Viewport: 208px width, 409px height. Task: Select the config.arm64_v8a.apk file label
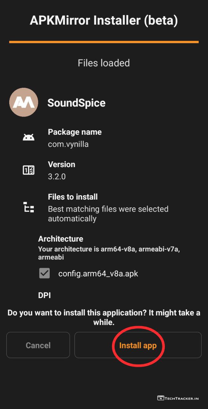(98, 274)
